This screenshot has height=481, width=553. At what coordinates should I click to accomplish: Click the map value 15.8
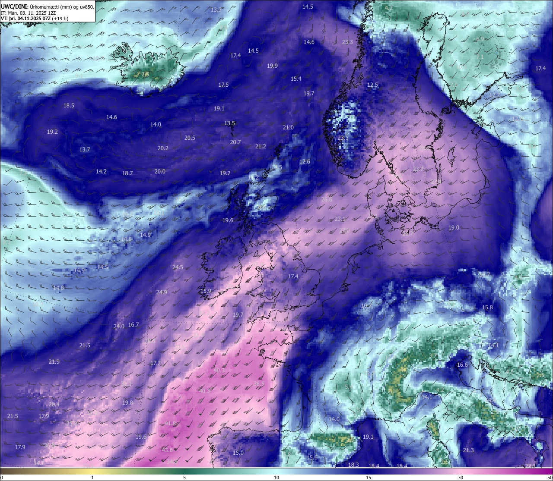point(487,308)
